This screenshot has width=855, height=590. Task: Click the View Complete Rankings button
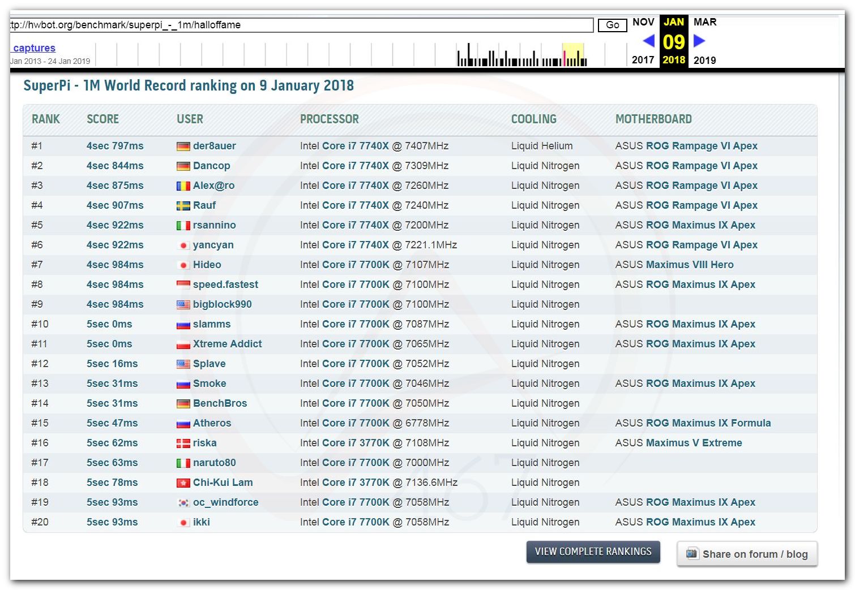click(x=593, y=552)
